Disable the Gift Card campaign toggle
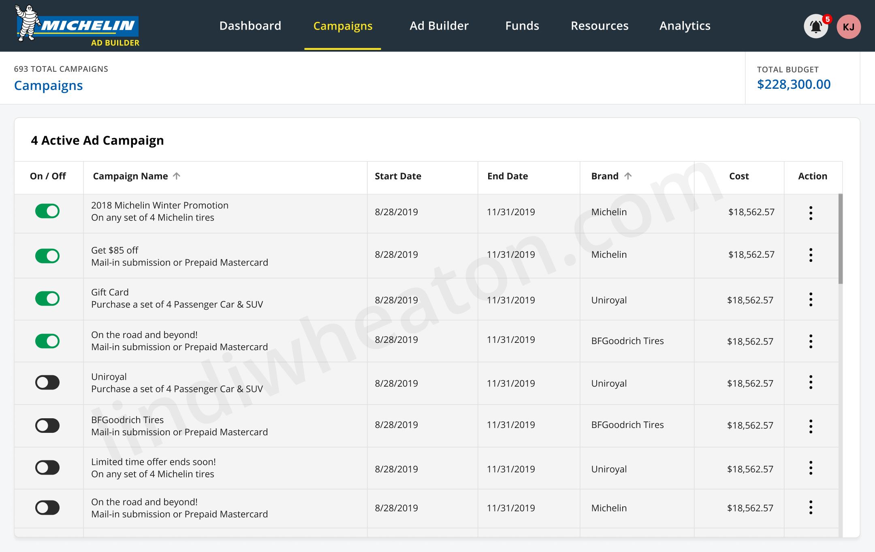 coord(47,299)
